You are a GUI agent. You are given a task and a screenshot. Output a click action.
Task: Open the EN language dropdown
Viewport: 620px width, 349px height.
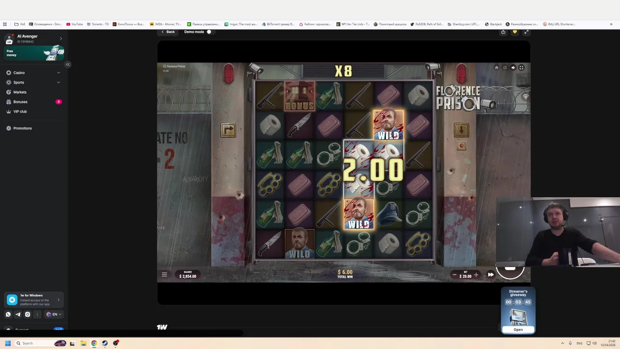[54, 314]
